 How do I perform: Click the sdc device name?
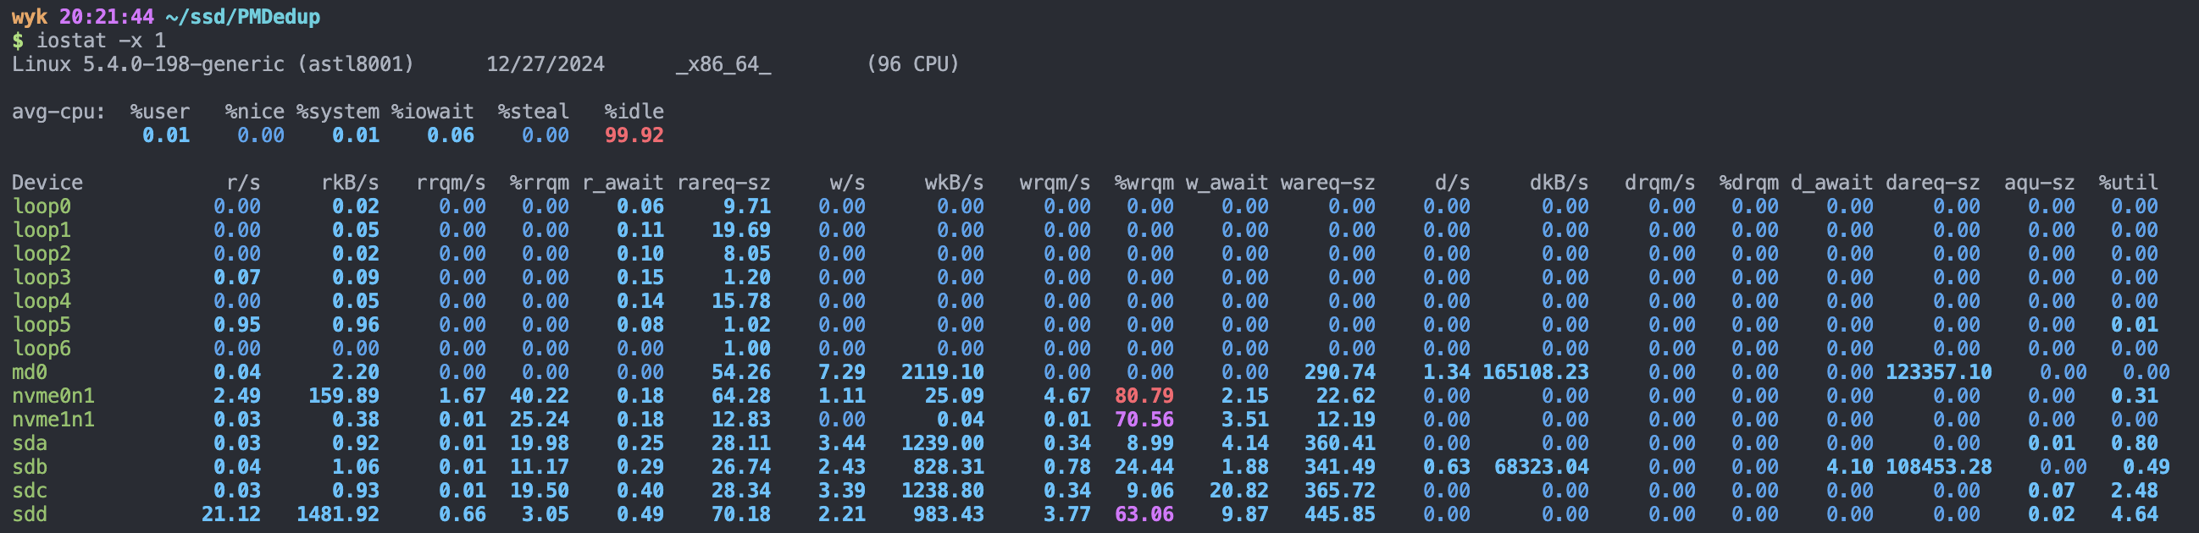tap(29, 492)
